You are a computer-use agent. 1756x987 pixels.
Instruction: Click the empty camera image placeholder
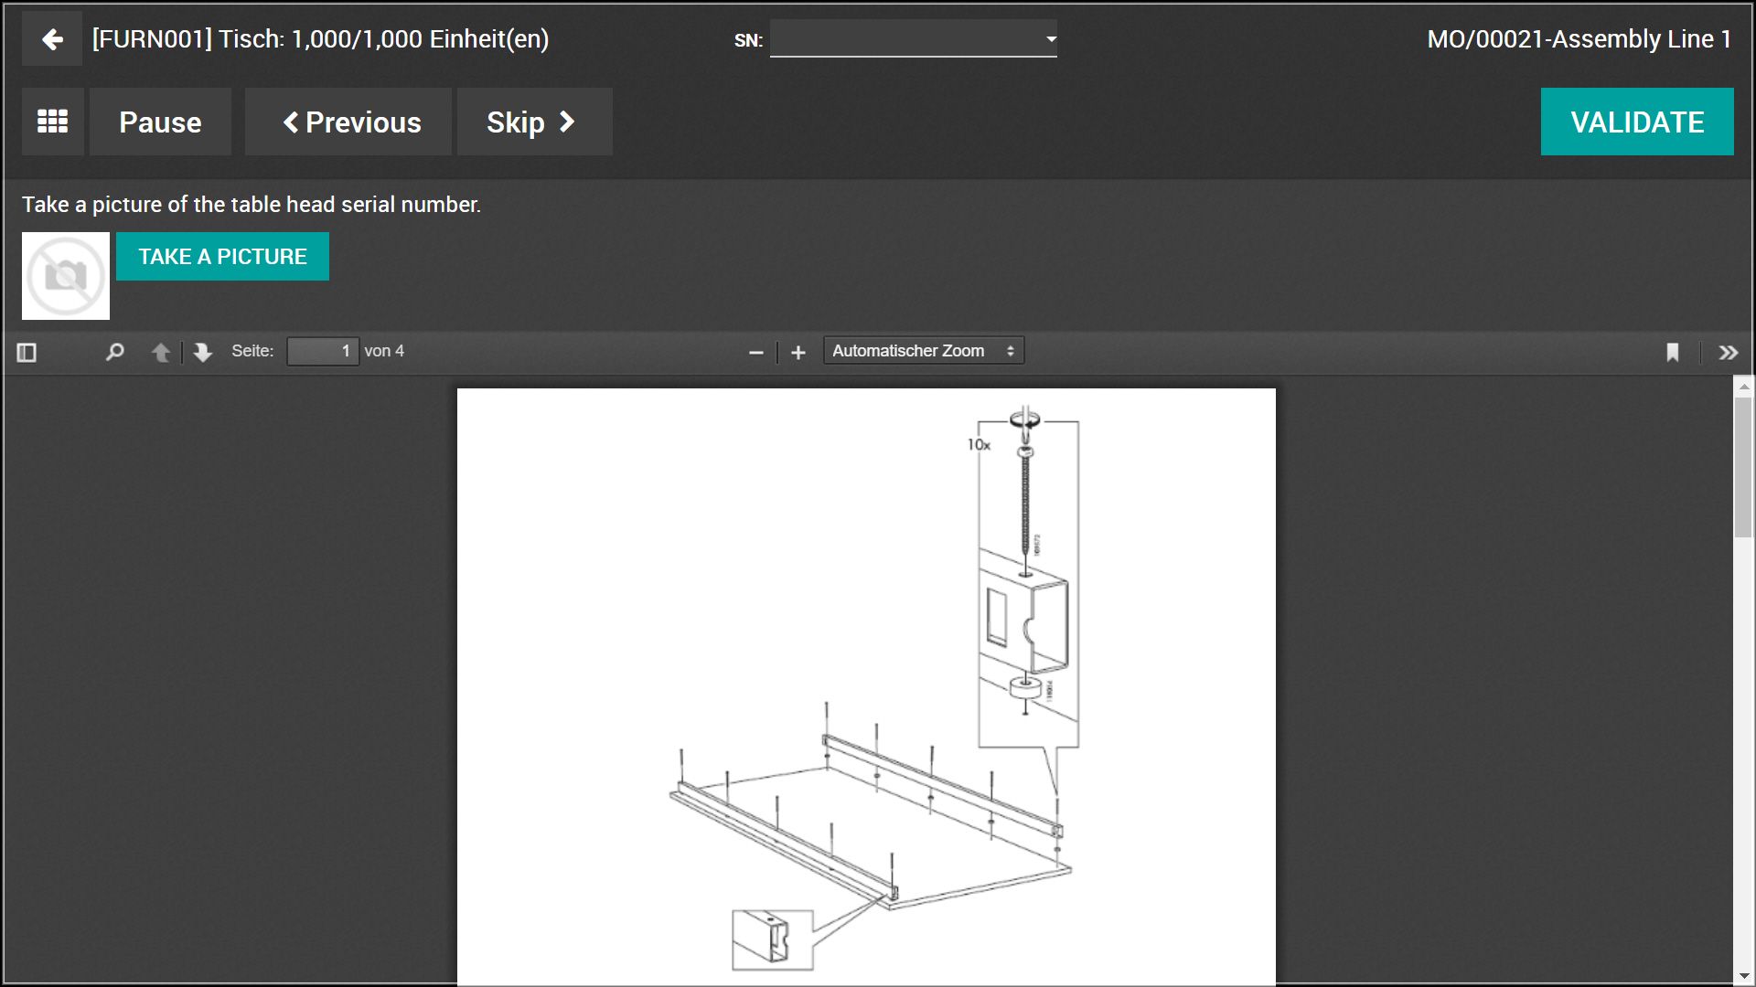(66, 276)
